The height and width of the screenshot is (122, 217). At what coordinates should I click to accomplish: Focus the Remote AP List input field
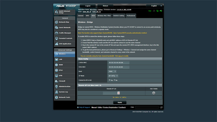click(110, 93)
